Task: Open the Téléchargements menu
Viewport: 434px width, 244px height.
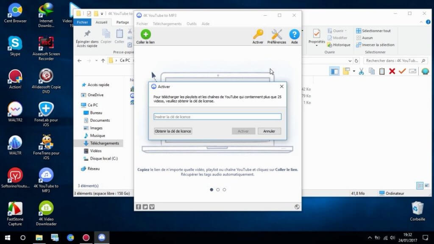Action: (x=167, y=24)
